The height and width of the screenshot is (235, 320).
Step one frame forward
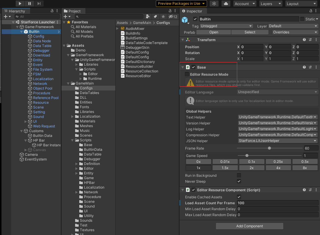(39, 4)
